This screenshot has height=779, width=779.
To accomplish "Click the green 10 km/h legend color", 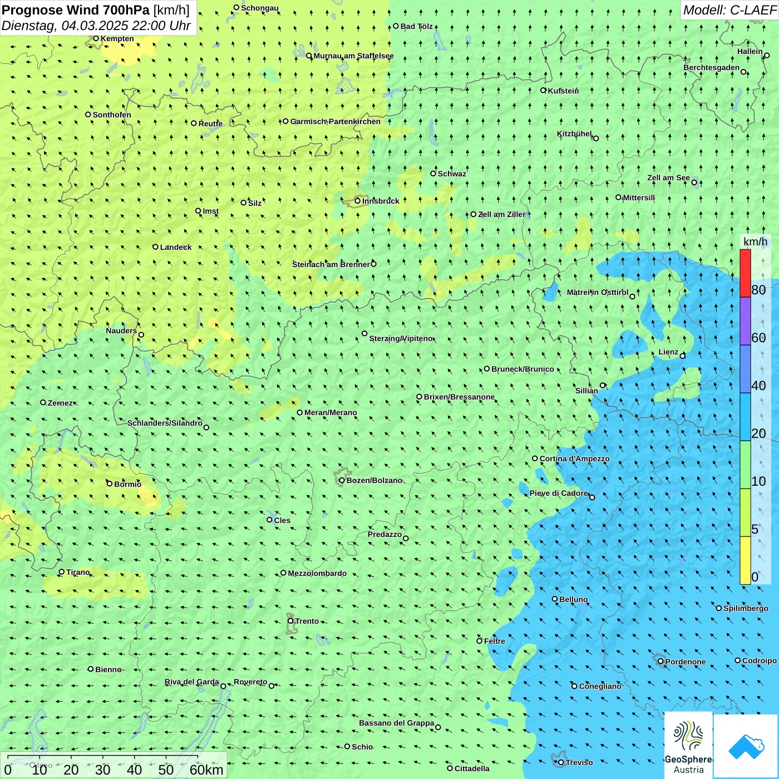I will 745,465.
